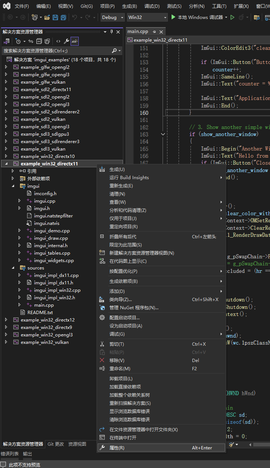
Task: Click the Start Without Debugging outline arrow
Action: pos(232,17)
